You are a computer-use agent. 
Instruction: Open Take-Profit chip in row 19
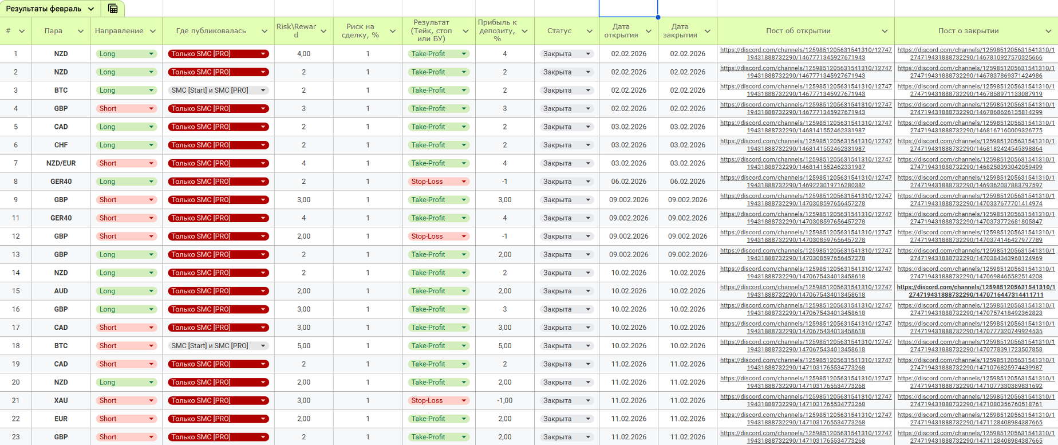coord(439,364)
